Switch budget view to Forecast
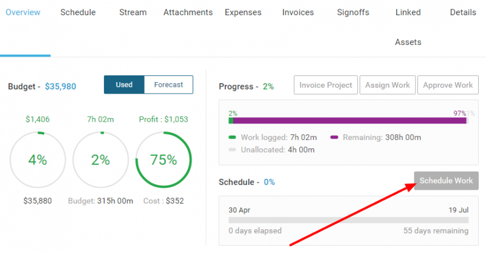This screenshot has width=486, height=253. (168, 85)
